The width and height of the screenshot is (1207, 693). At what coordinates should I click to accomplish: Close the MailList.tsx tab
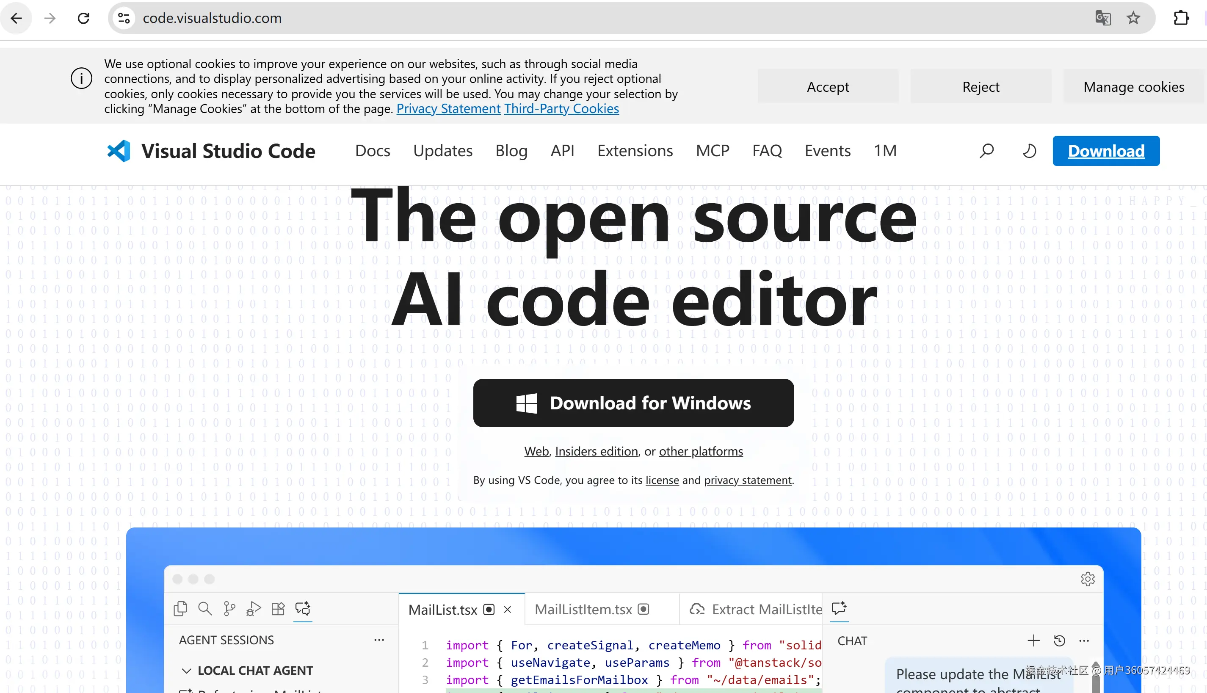(508, 609)
